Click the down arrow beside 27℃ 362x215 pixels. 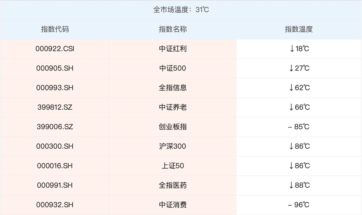click(292, 68)
